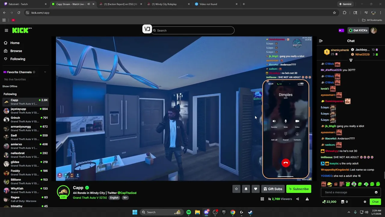Click the English language tag
The height and width of the screenshot is (217, 385).
[x=114, y=198]
